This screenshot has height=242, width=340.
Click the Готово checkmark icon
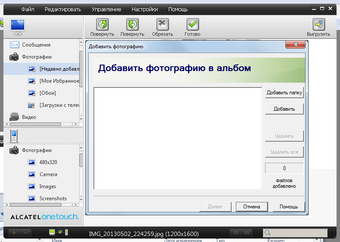coord(192,25)
